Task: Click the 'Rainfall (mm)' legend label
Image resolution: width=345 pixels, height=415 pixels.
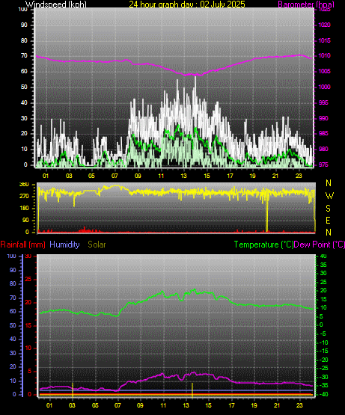Action: click(x=22, y=245)
